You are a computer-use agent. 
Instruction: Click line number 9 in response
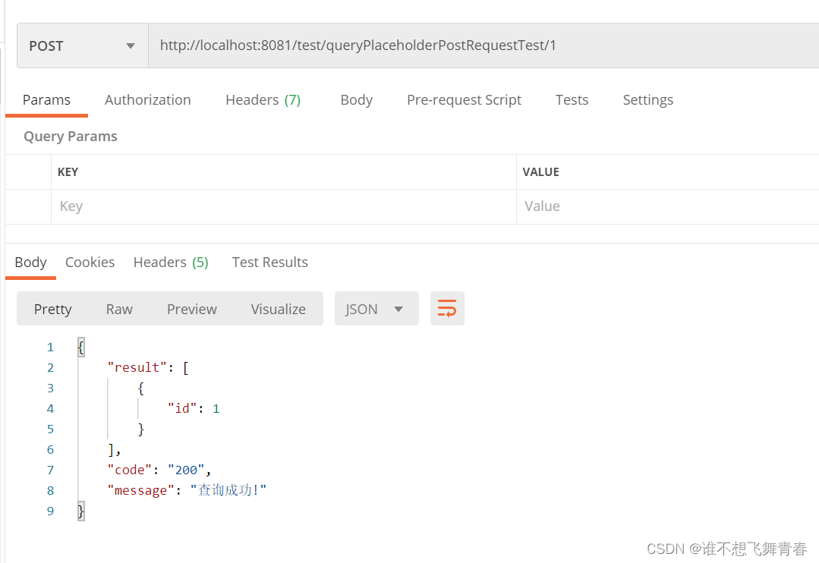pyautogui.click(x=50, y=510)
